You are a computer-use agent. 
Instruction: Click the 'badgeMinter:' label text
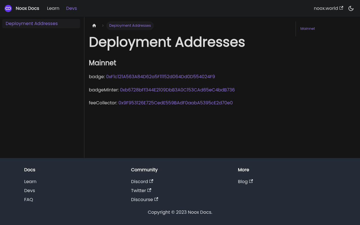(104, 90)
